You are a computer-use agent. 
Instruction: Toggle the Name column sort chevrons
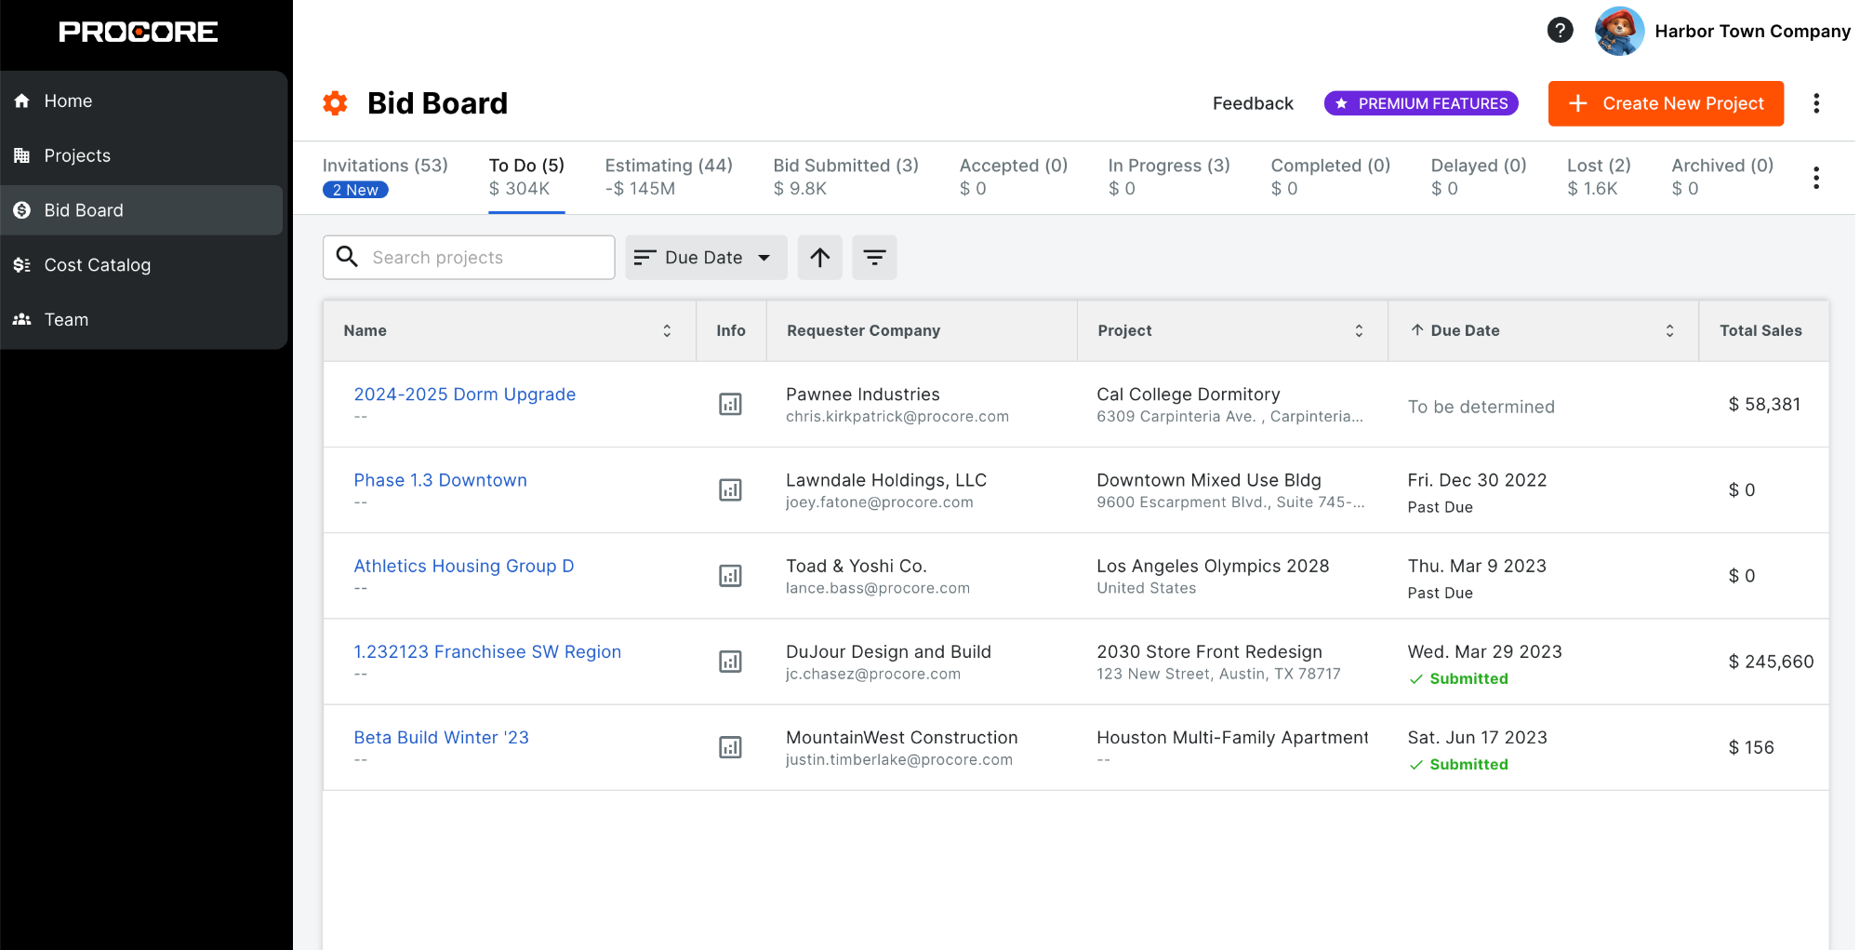[666, 330]
